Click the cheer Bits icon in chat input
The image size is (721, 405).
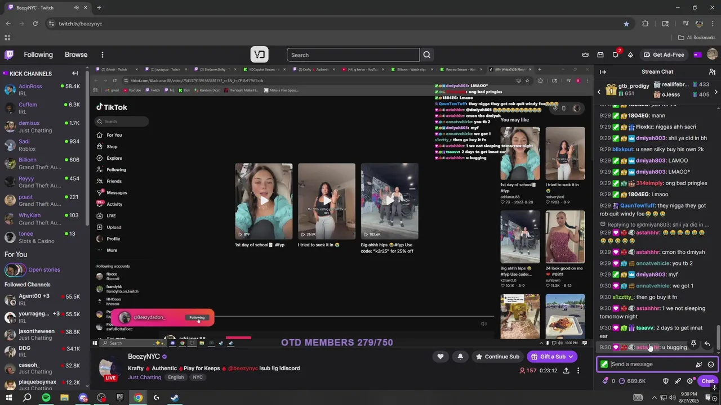click(x=699, y=364)
